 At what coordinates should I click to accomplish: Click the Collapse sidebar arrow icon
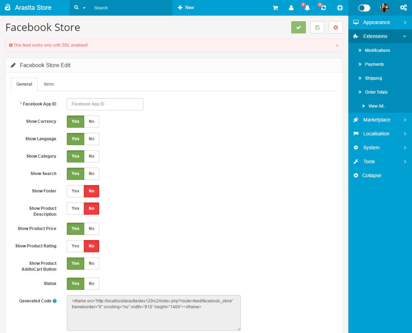point(356,175)
